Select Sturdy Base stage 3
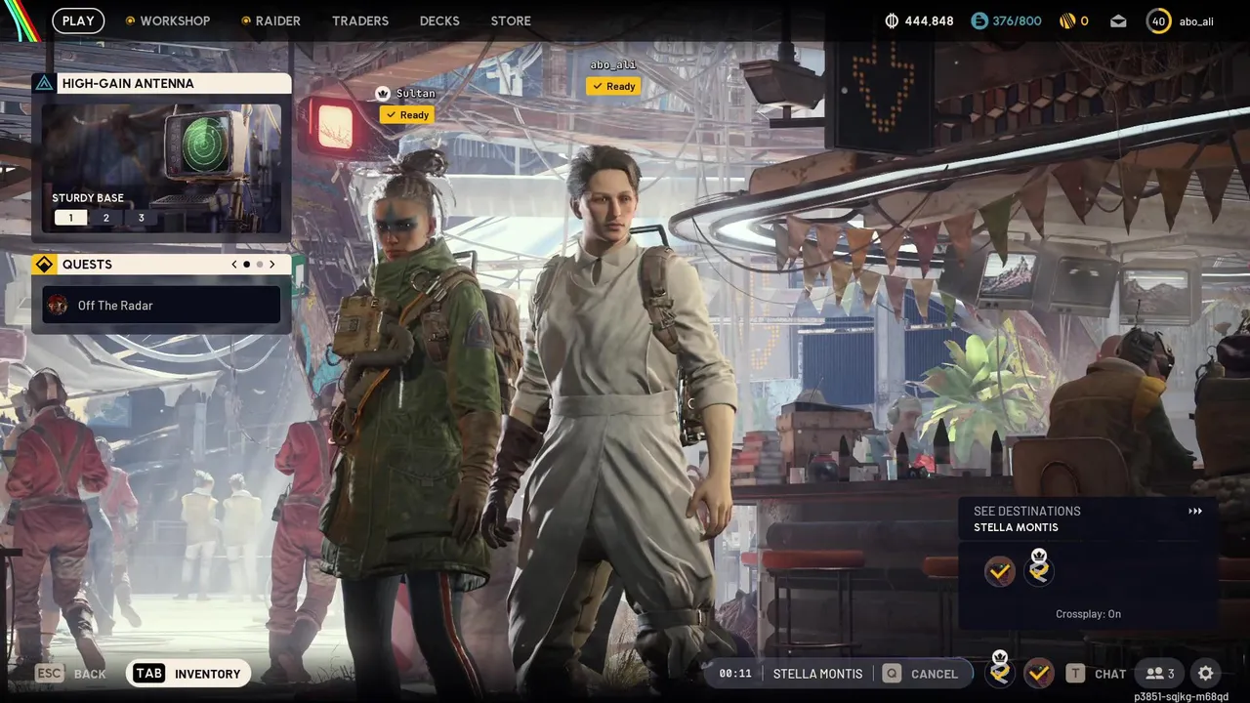 (141, 218)
